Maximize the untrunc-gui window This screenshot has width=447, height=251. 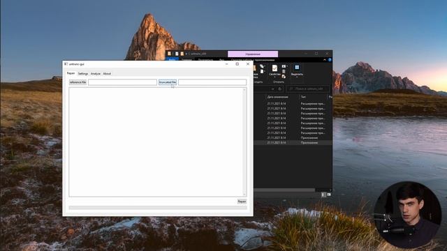click(237, 64)
